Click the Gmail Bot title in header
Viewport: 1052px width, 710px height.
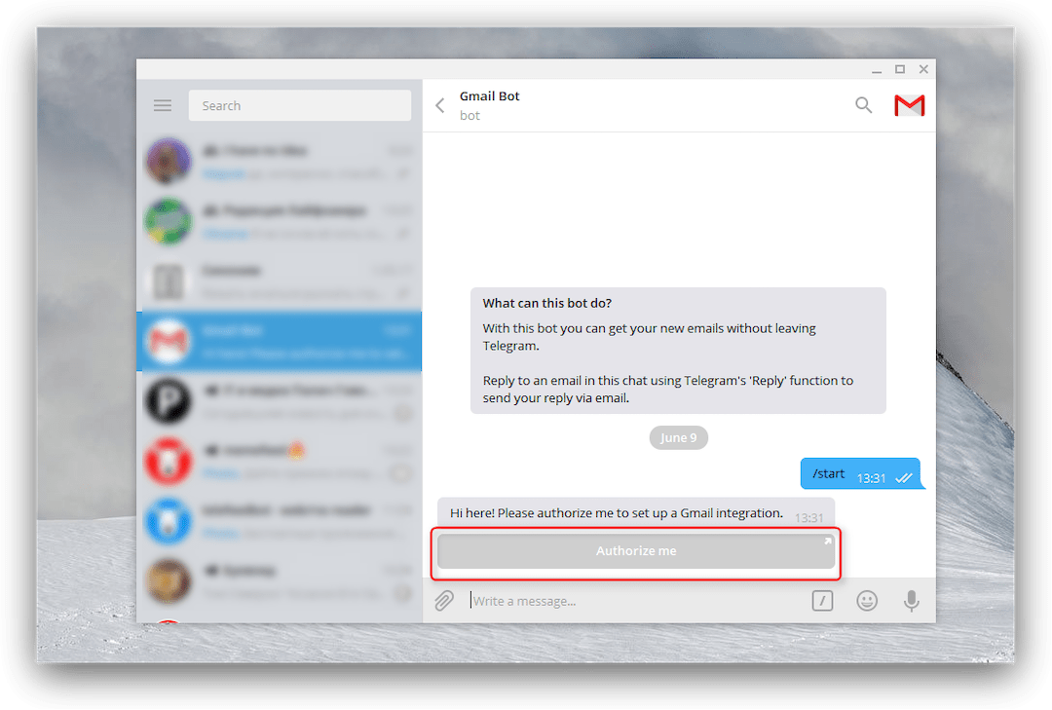click(x=489, y=96)
